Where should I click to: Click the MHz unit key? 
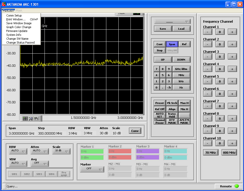(x=181, y=75)
